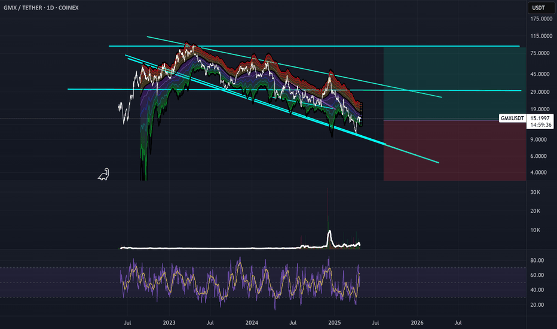Select the red stop-loss position zone
The image size is (557, 329).
(454, 151)
